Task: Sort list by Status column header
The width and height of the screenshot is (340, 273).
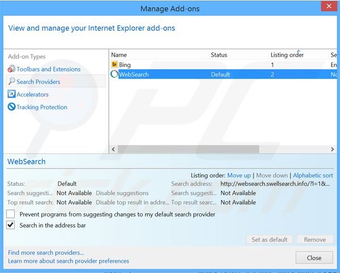Action: pyautogui.click(x=219, y=54)
